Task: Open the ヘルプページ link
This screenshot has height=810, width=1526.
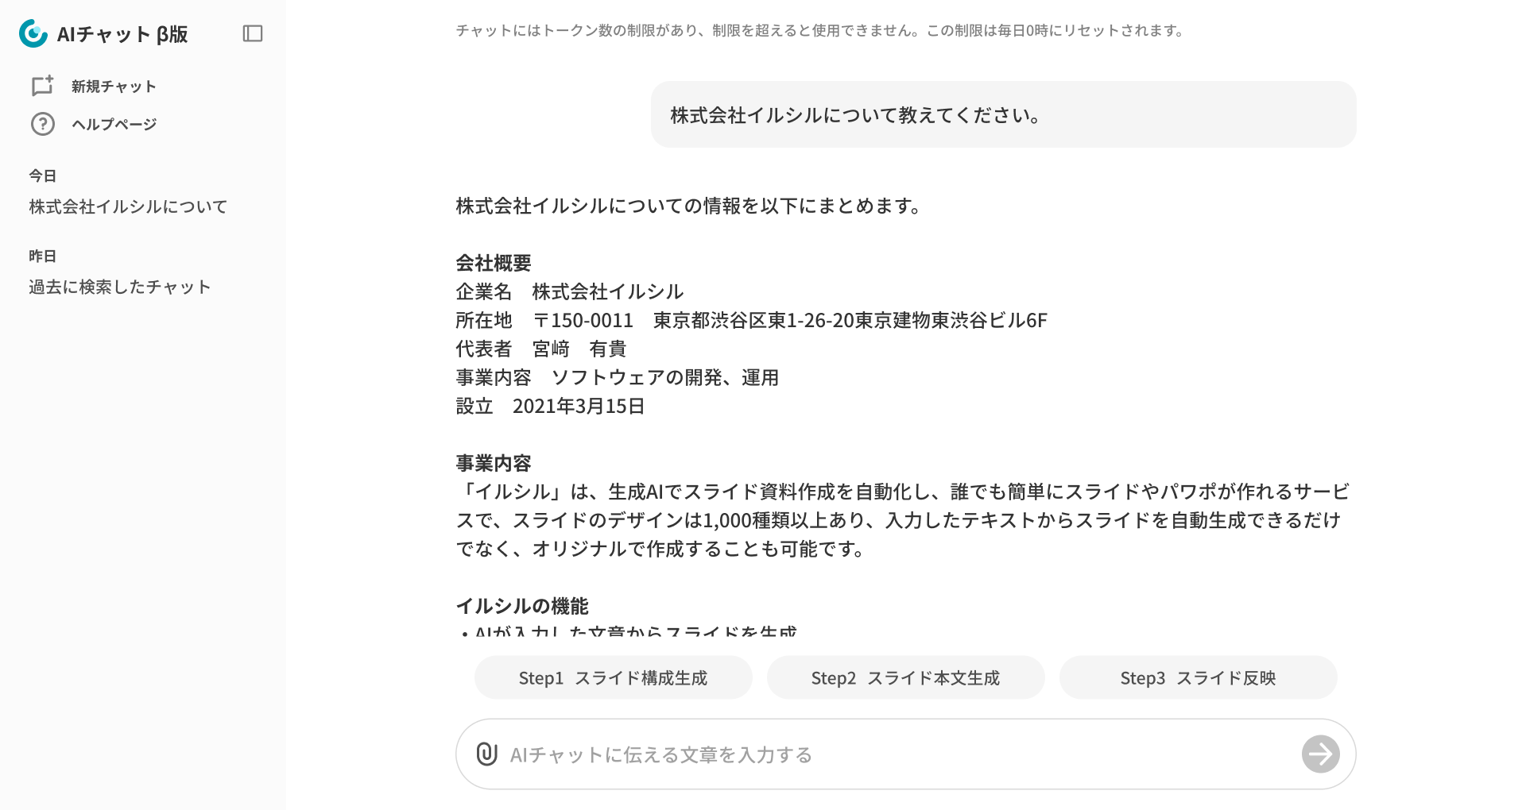Action: click(x=114, y=125)
